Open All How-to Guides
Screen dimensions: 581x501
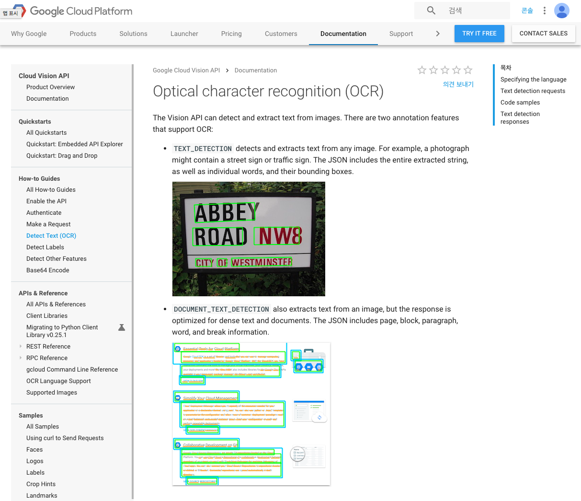point(51,190)
